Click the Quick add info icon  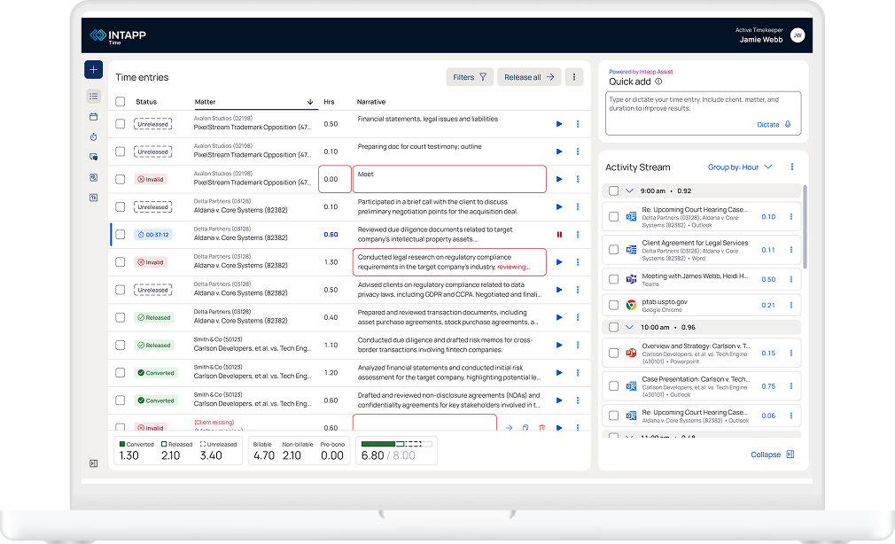pos(658,82)
